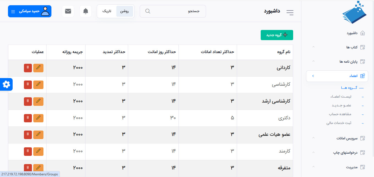
Task: Click the گروه جدید button
Action: 277,35
